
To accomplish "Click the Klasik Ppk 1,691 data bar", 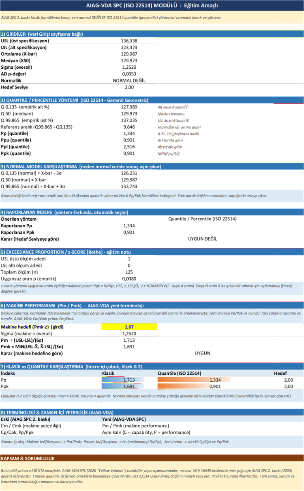I will click(x=129, y=387).
